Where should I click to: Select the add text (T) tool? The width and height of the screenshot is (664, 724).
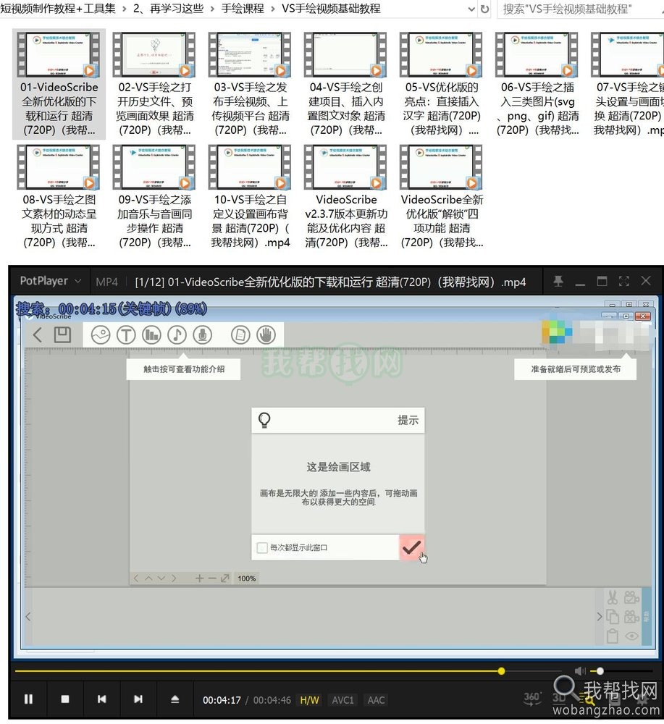click(x=125, y=334)
